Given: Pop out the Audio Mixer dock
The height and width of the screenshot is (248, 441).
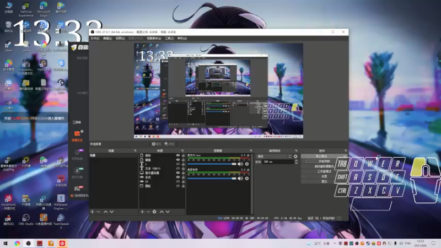Looking at the screenshot, I should [251, 150].
